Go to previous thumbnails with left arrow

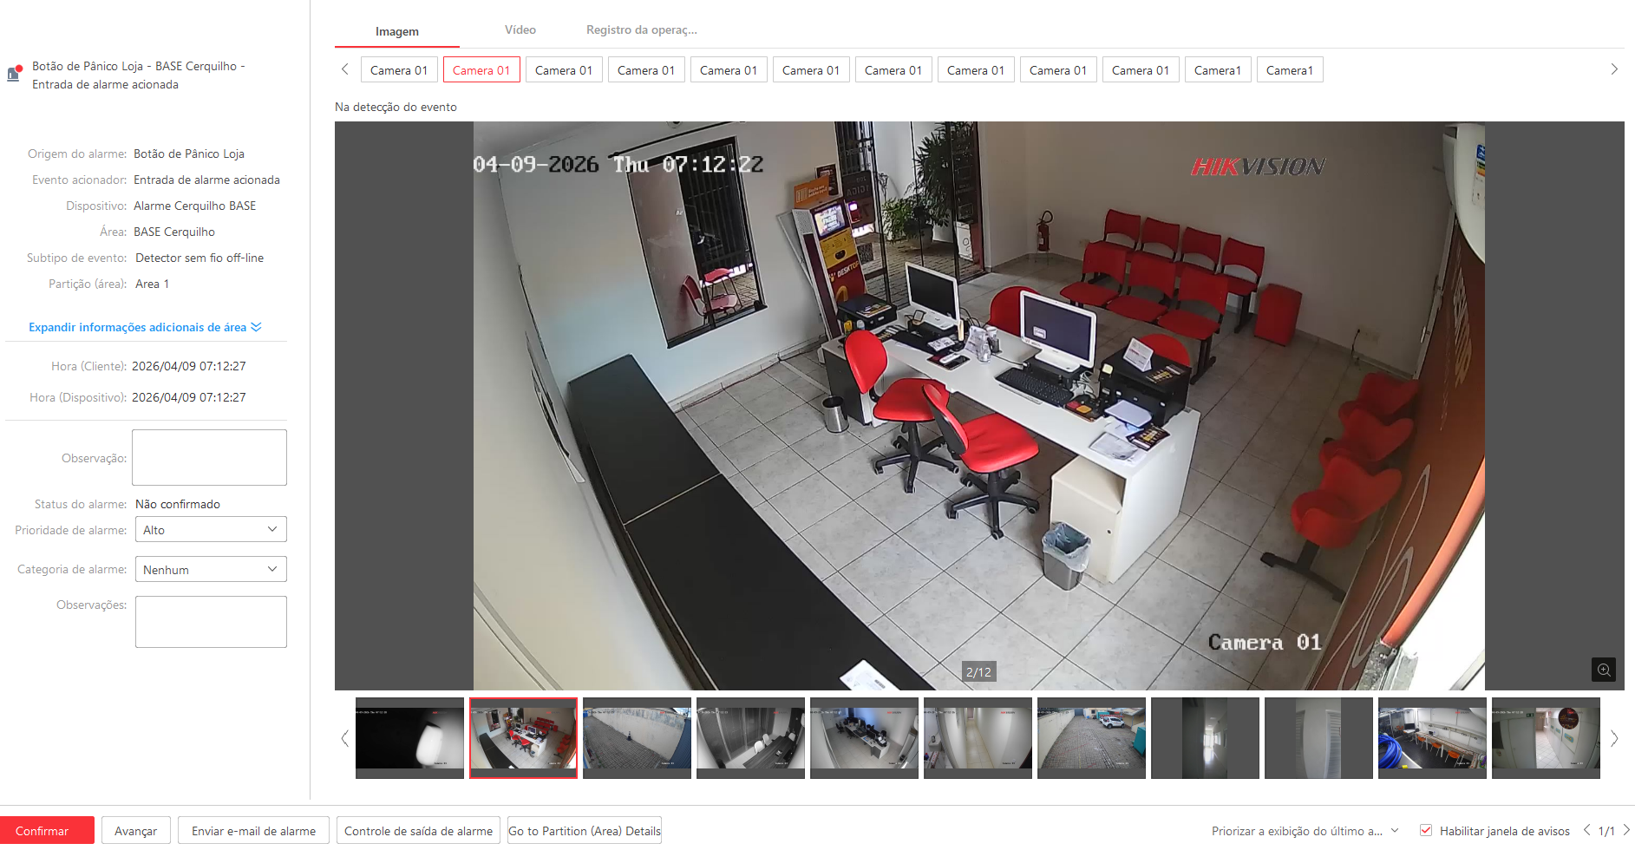[344, 738]
